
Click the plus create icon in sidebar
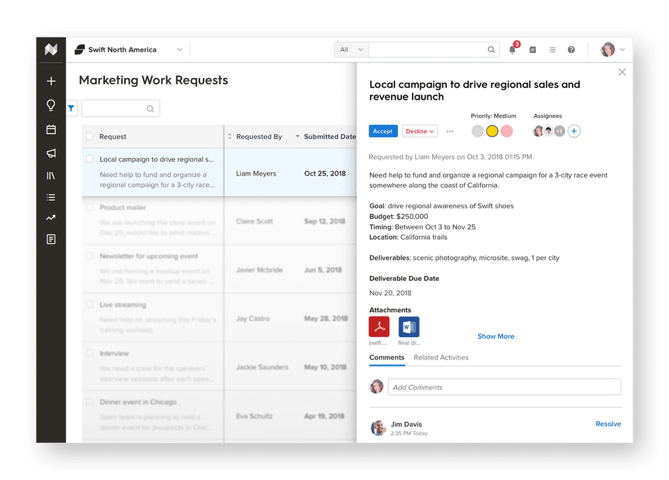[x=51, y=81]
